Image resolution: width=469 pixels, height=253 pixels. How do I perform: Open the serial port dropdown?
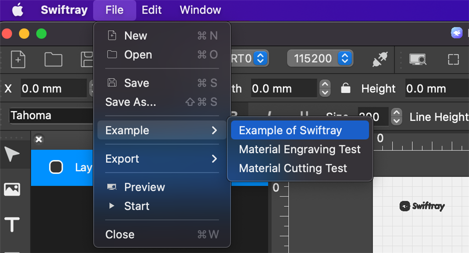[x=260, y=59]
